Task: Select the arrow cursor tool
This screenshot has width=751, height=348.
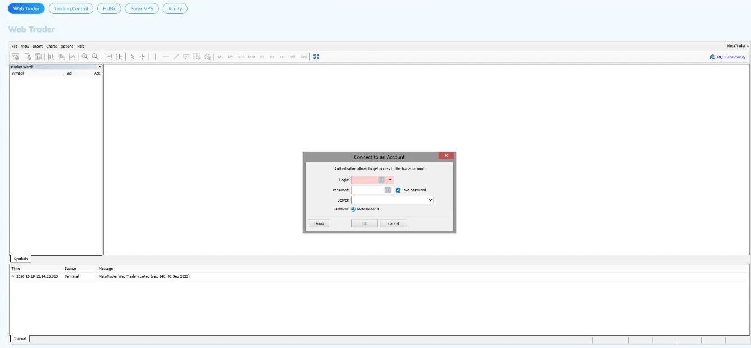Action: pyautogui.click(x=133, y=57)
